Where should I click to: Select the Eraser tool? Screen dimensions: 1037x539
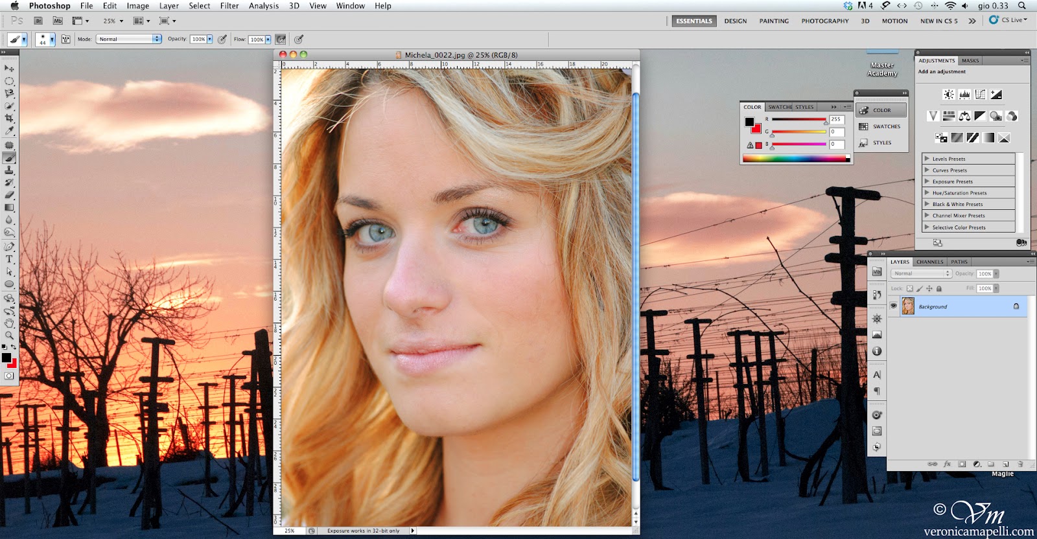[x=9, y=195]
